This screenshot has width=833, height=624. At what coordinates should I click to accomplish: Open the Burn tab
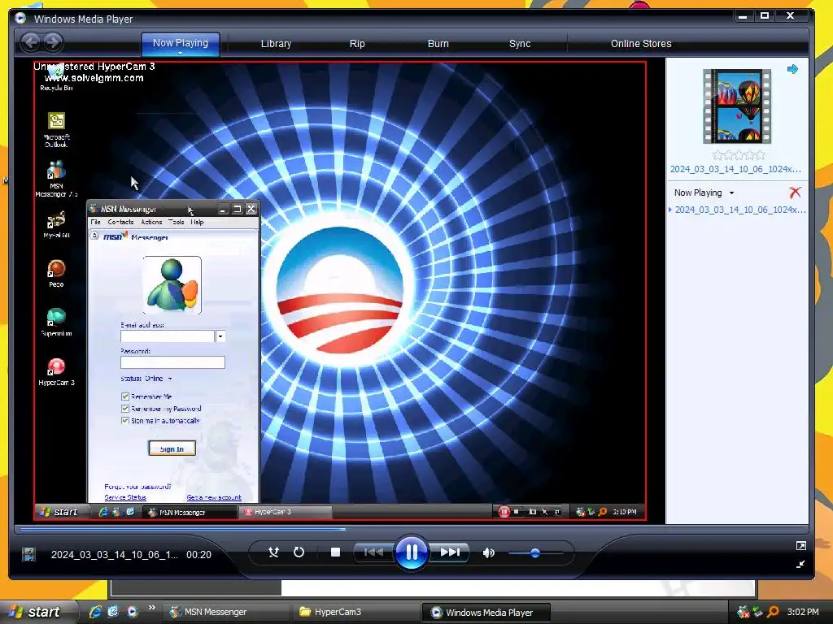pos(438,44)
